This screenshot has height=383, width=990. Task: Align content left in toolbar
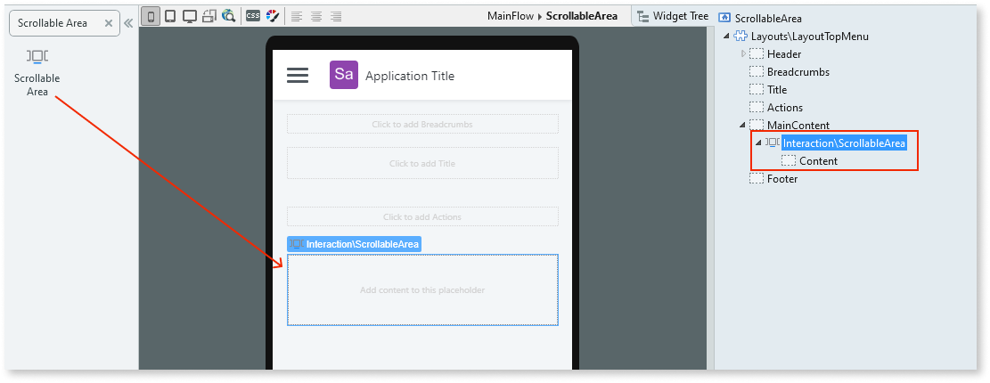pyautogui.click(x=297, y=16)
